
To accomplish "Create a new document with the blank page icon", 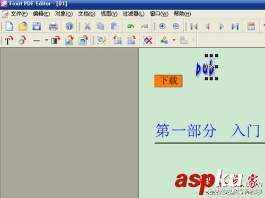I will (9, 27).
